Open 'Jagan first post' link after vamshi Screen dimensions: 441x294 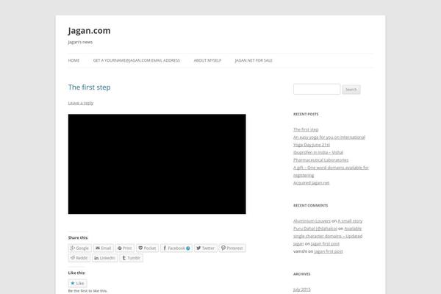(329, 251)
